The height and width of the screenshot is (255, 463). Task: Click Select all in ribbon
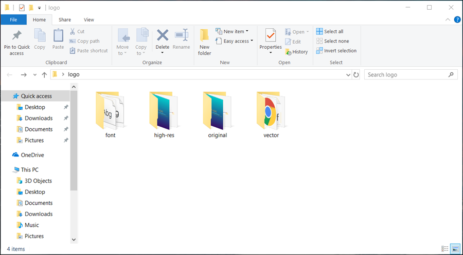330,31
